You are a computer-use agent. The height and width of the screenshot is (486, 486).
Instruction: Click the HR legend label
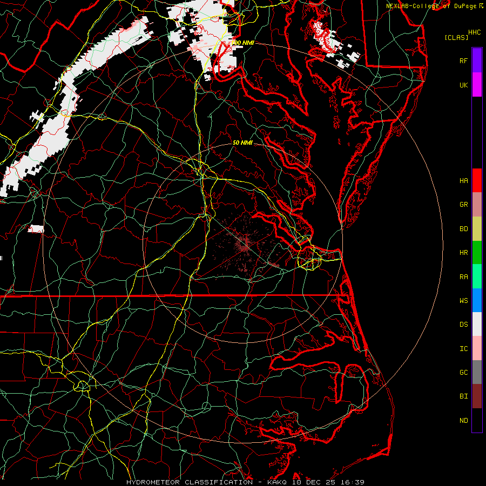[x=464, y=253]
